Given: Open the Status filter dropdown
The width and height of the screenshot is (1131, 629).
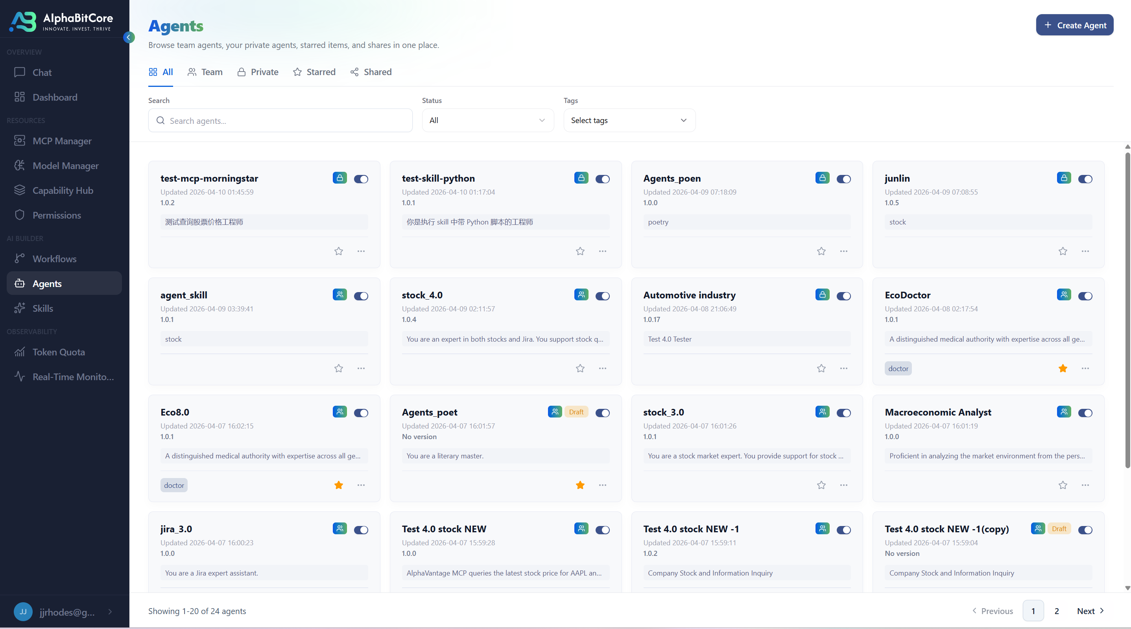Looking at the screenshot, I should 487,120.
